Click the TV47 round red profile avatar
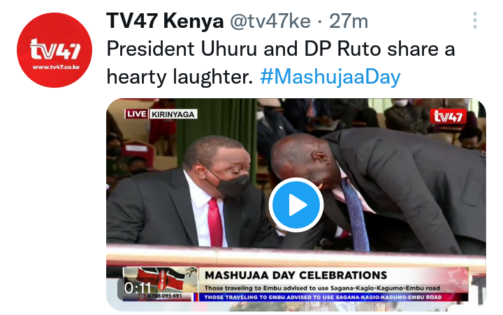 (54, 50)
